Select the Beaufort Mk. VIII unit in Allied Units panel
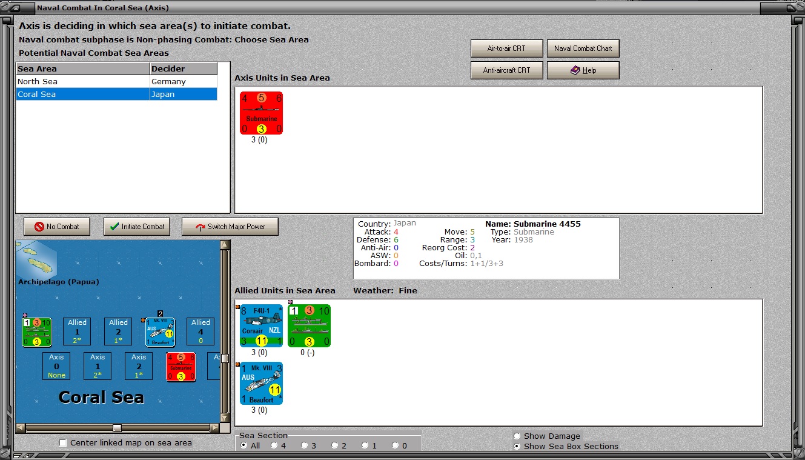This screenshot has height=460, width=805. pos(261,383)
